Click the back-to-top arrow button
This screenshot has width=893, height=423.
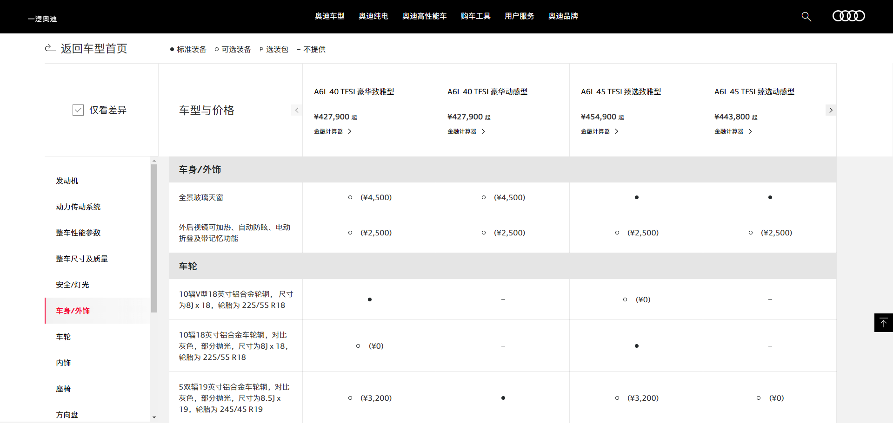coord(883,323)
